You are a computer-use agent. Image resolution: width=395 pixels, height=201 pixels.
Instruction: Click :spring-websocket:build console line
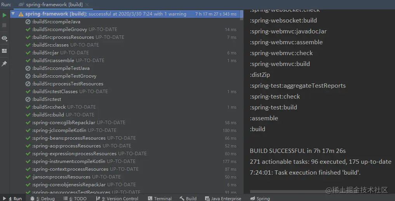pos(283,21)
